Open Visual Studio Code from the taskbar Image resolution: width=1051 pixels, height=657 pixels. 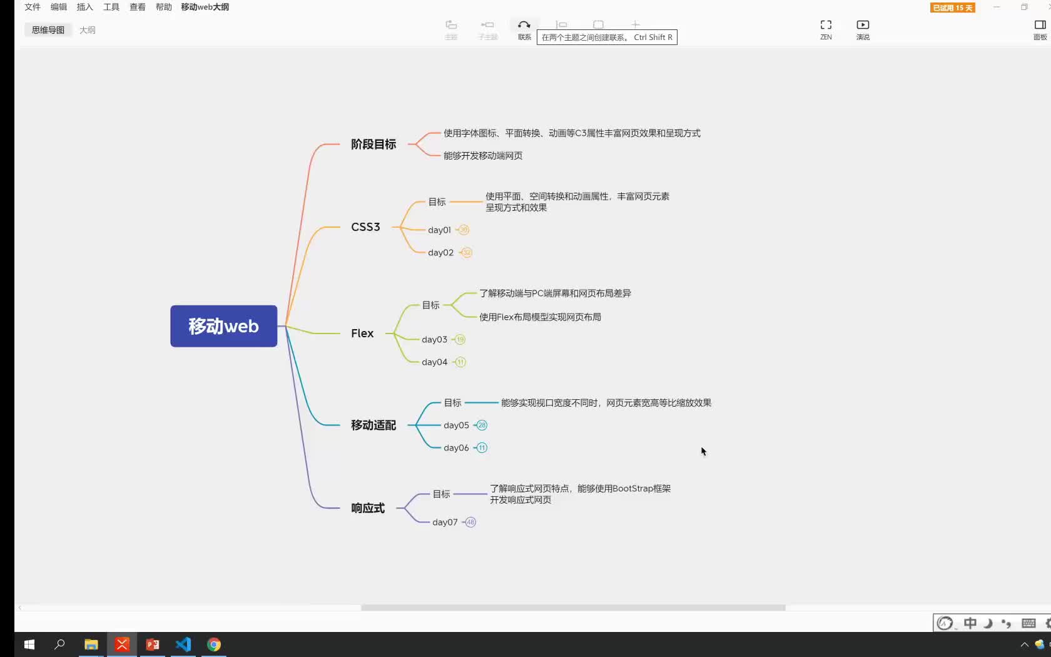click(183, 644)
